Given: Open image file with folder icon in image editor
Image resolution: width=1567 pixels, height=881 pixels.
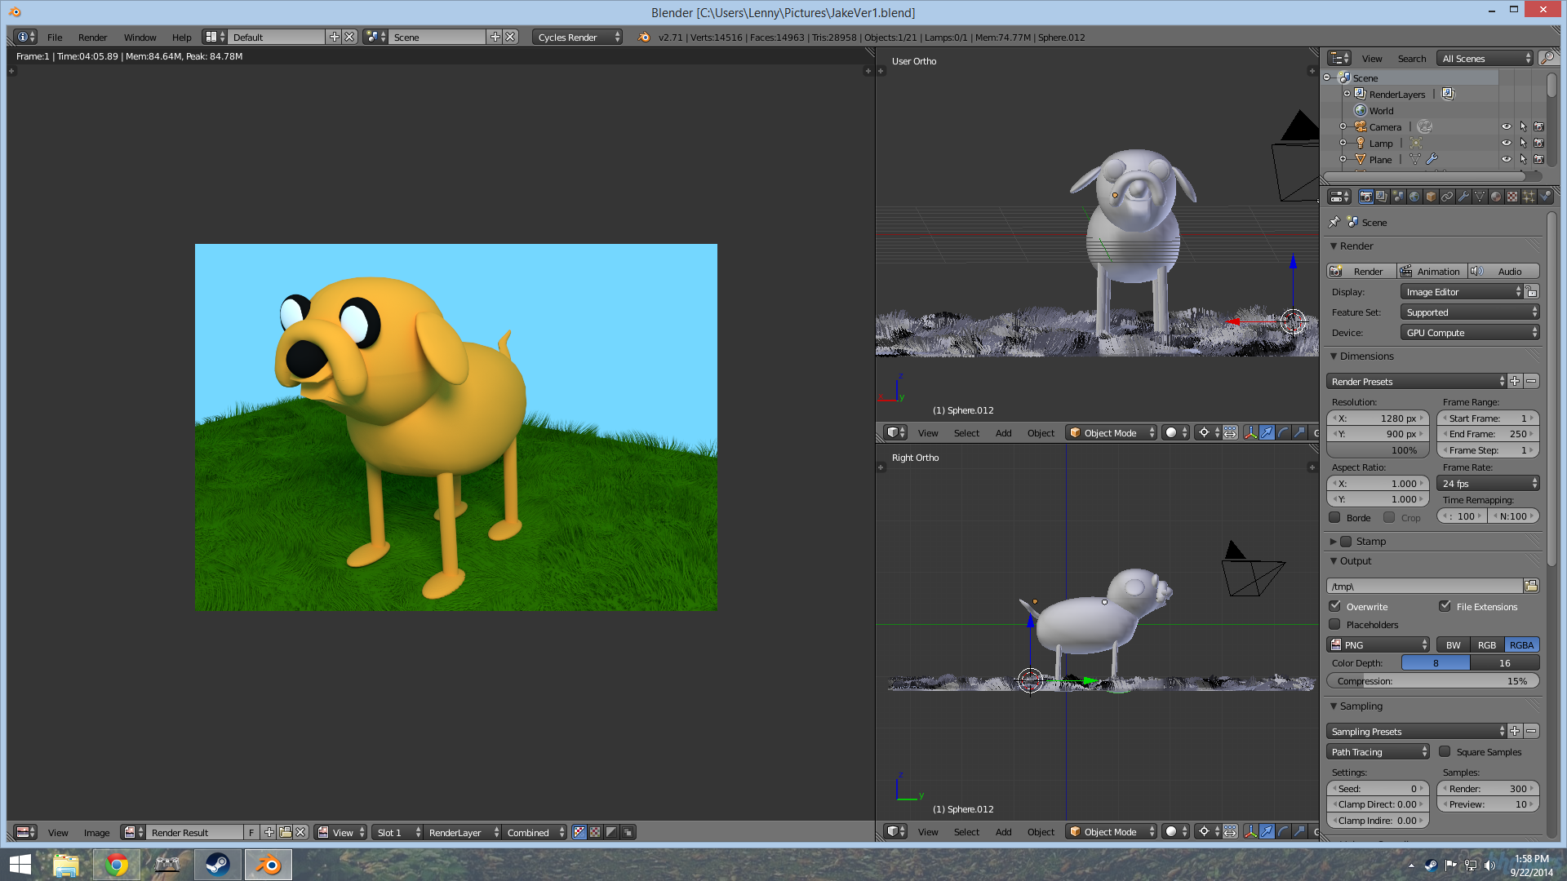Looking at the screenshot, I should click(x=285, y=832).
